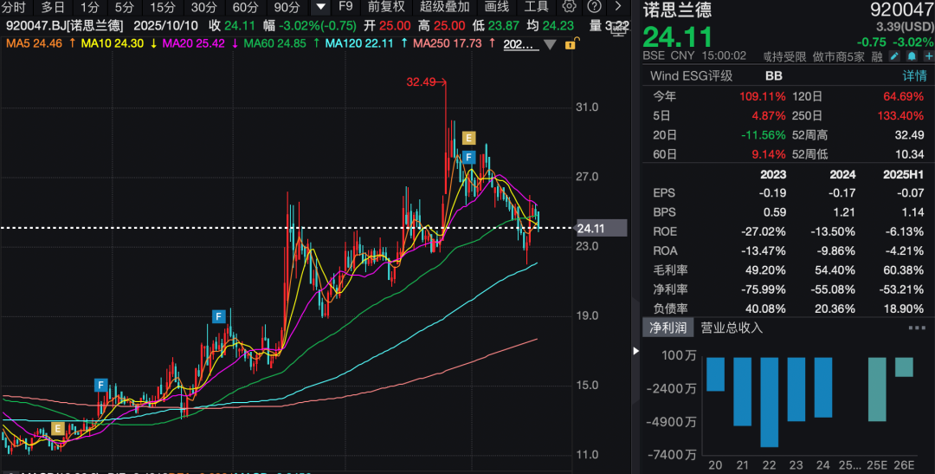Click the toolbar's right arrow for more tools
The width and height of the screenshot is (935, 474).
click(618, 7)
